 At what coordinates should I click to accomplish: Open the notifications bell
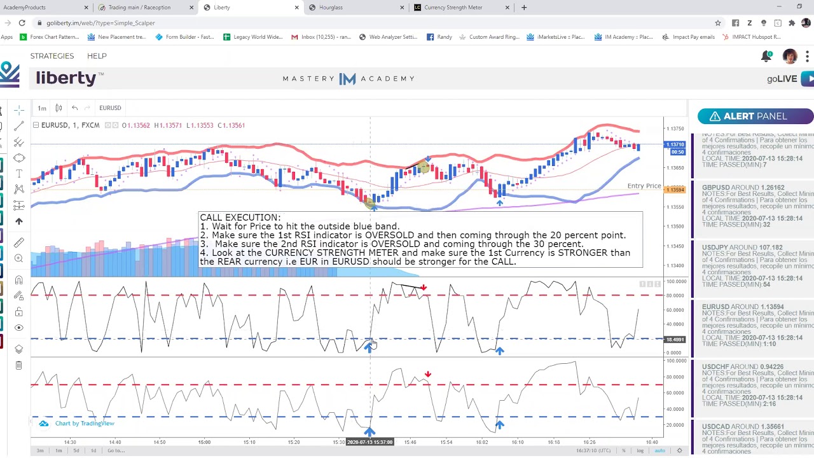click(766, 56)
